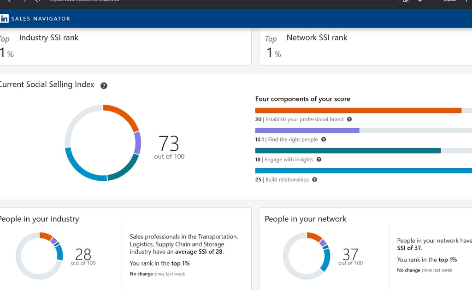Click People in your network heading
472x290 pixels.
[306, 219]
